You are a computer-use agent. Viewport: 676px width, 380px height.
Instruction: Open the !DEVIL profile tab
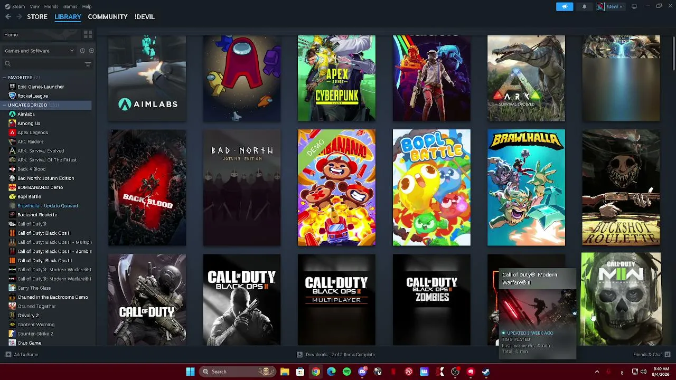[x=144, y=17]
